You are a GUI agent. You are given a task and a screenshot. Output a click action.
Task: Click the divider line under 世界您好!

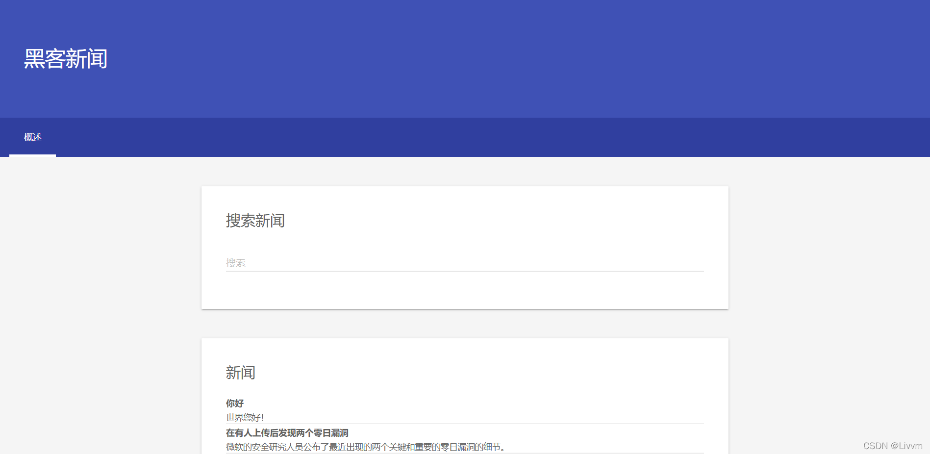(x=464, y=424)
